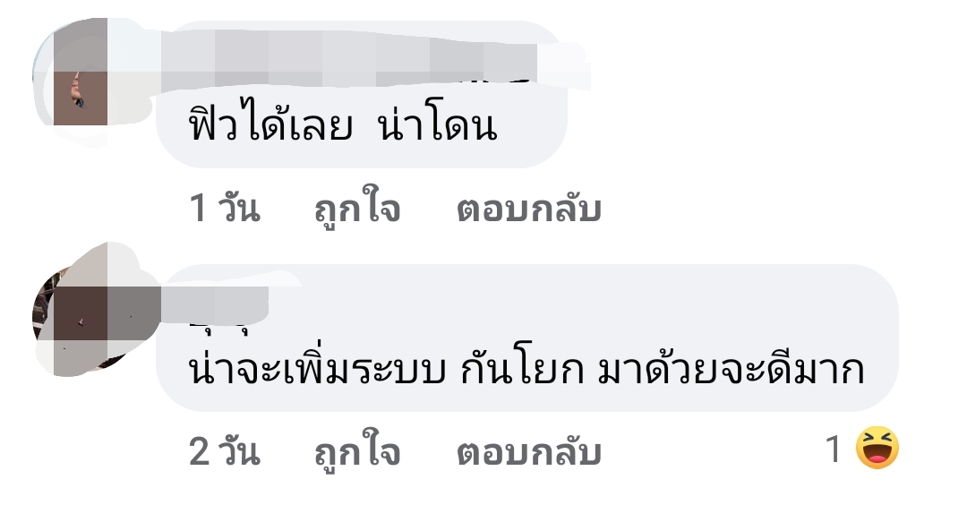Image resolution: width=967 pixels, height=505 pixels.
Task: Select the word "น่าโดน" in the first comment
Action: 437,125
